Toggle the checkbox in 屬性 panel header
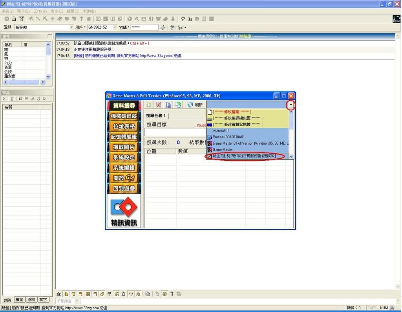This screenshot has width=402, height=312. click(x=50, y=36)
